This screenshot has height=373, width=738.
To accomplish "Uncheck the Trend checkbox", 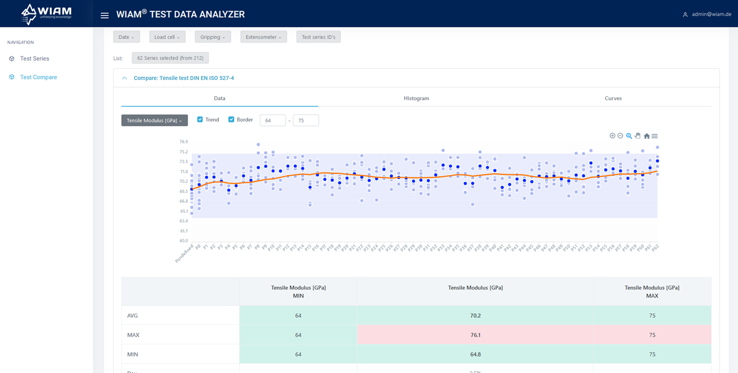I will pyautogui.click(x=200, y=120).
